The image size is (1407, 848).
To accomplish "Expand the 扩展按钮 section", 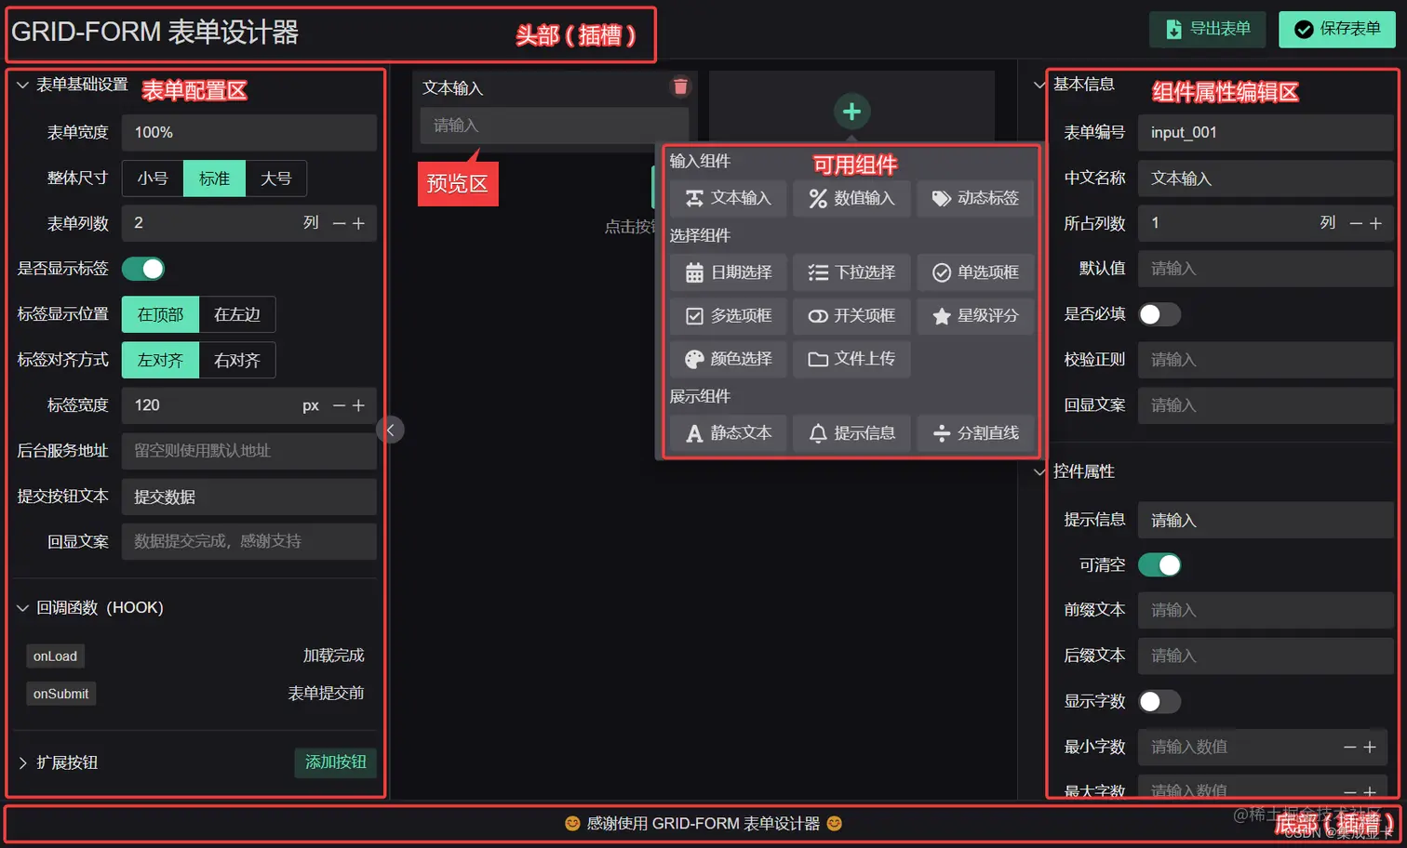I will click(x=23, y=762).
